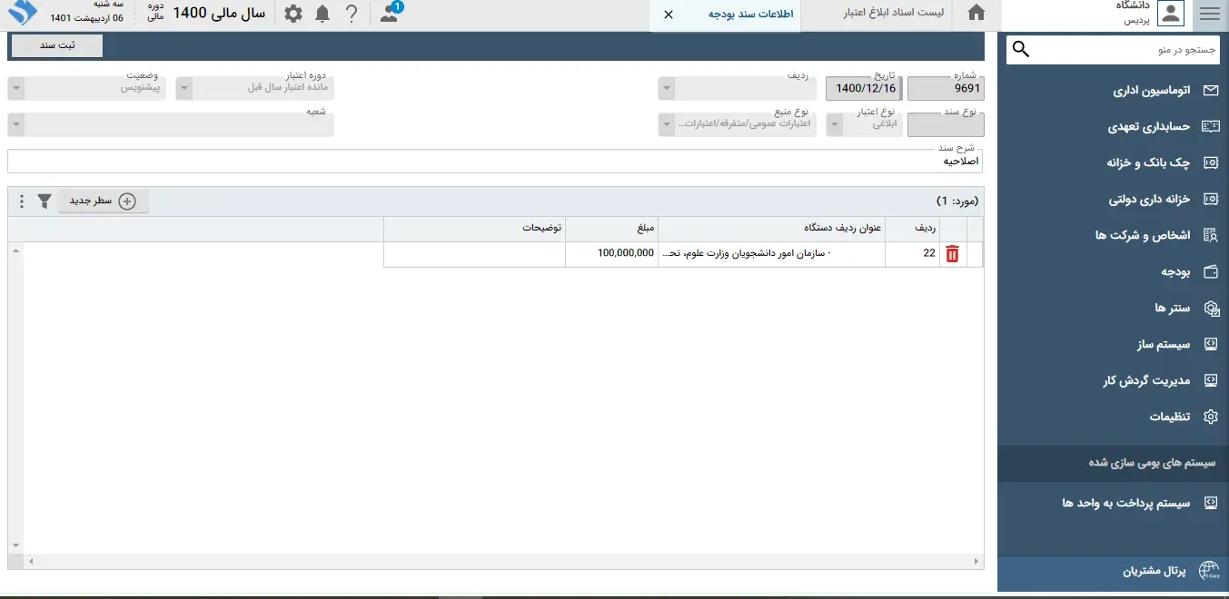Close the اطلاعات سند بودجه tab

669,15
